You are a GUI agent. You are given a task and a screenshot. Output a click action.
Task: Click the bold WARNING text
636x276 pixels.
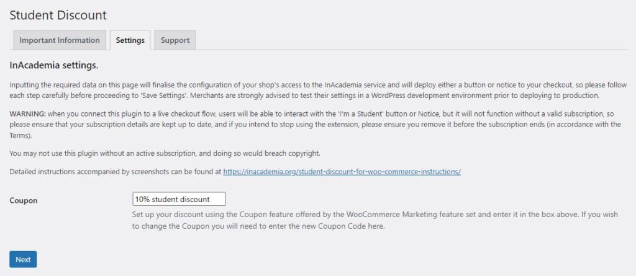29,115
